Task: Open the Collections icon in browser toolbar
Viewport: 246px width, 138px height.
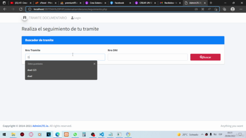Action: point(224,9)
